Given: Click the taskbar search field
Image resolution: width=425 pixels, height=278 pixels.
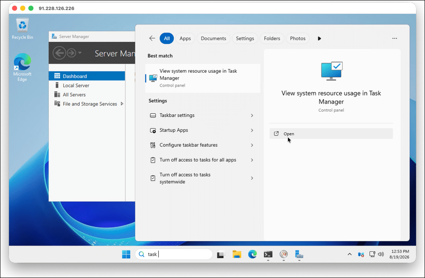Looking at the screenshot, I should (x=174, y=254).
